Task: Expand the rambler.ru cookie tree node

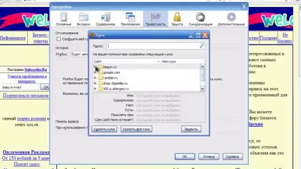Action: point(95,78)
